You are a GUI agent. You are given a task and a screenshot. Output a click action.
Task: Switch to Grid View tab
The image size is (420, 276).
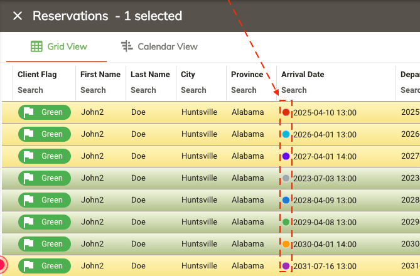[59, 46]
